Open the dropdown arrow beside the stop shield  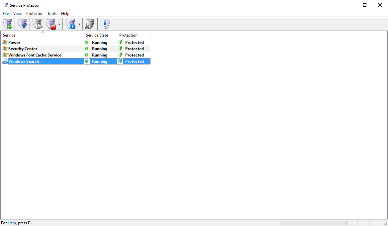59,24
